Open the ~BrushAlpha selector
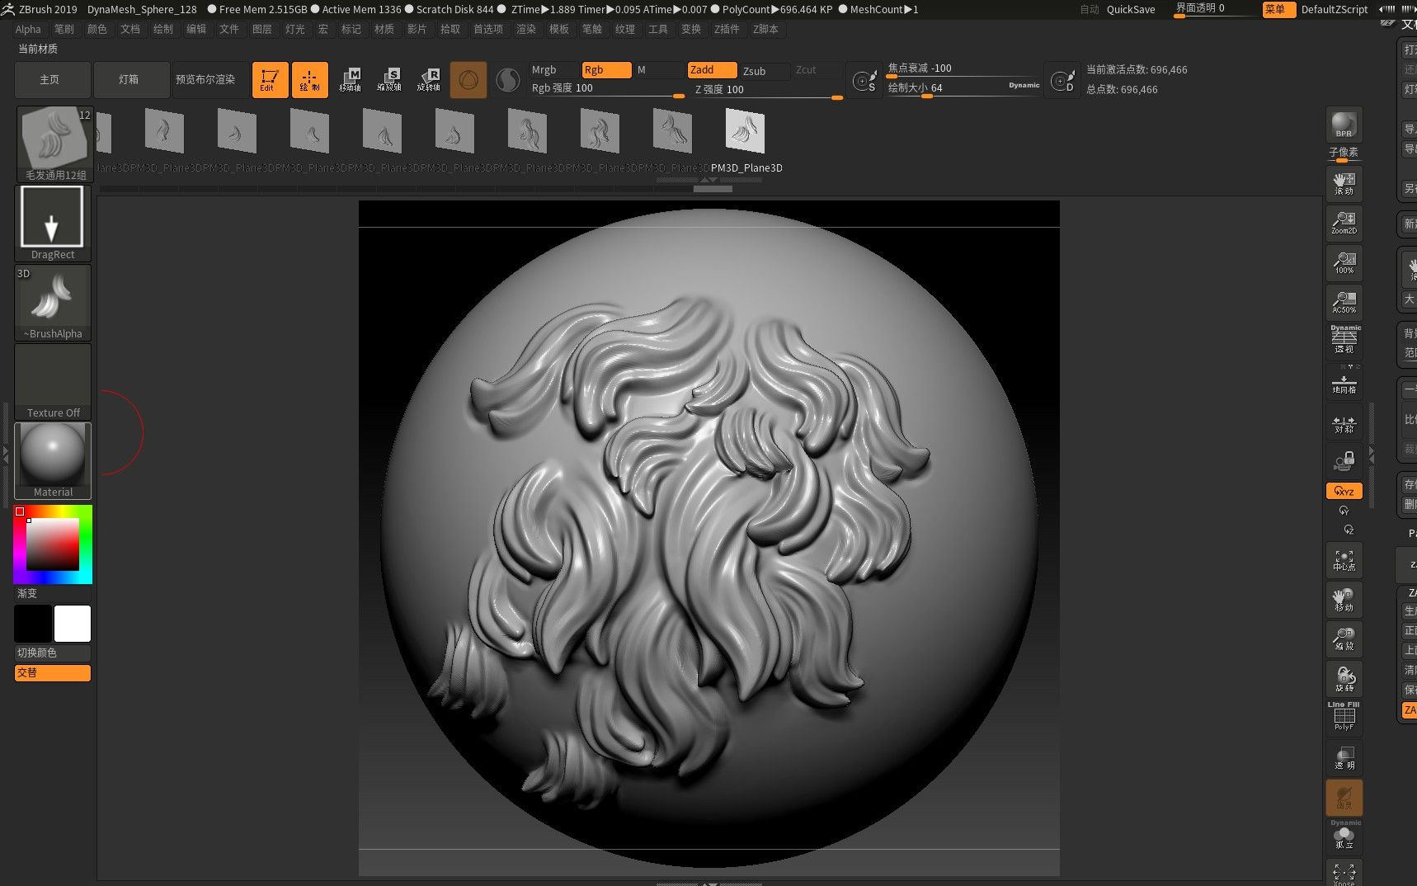The width and height of the screenshot is (1417, 886). pos(52,299)
